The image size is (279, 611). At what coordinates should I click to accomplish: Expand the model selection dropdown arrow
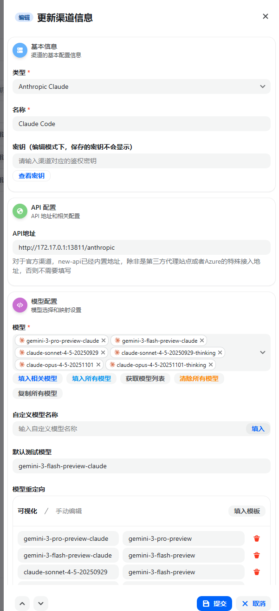click(263, 352)
